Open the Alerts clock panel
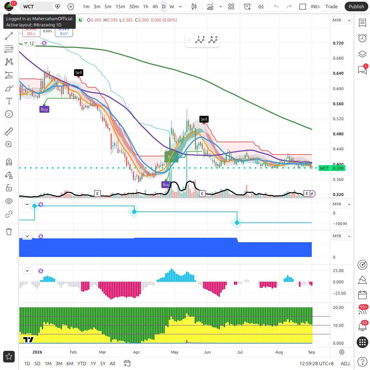 tap(362, 38)
